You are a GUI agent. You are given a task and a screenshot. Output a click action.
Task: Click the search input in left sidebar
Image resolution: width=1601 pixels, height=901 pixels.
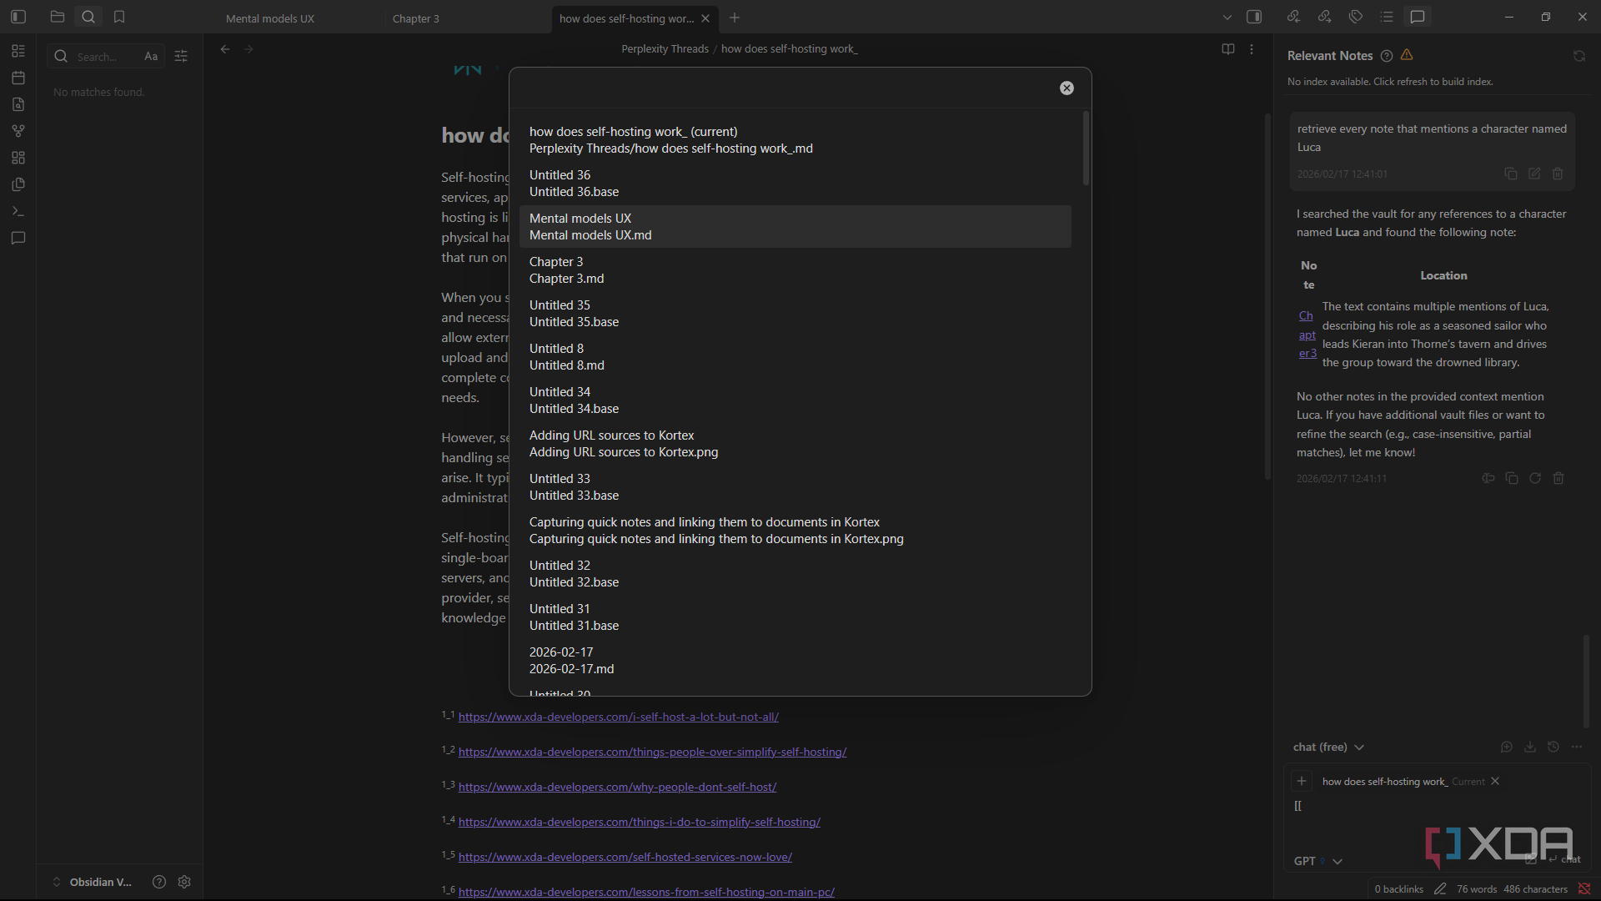pos(105,57)
